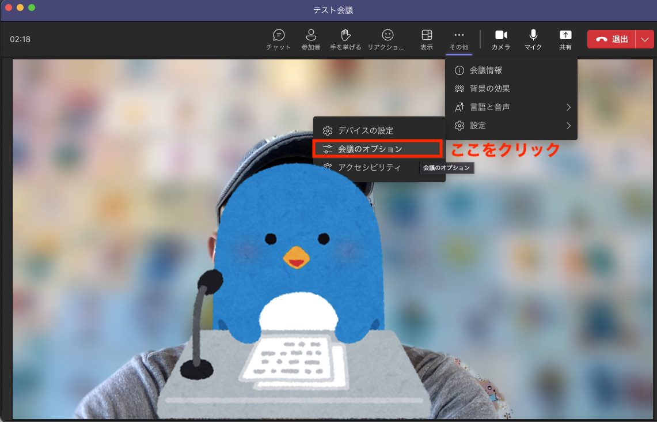Raise your hand with 手を挙げる
Image resolution: width=657 pixels, height=422 pixels.
coord(345,39)
